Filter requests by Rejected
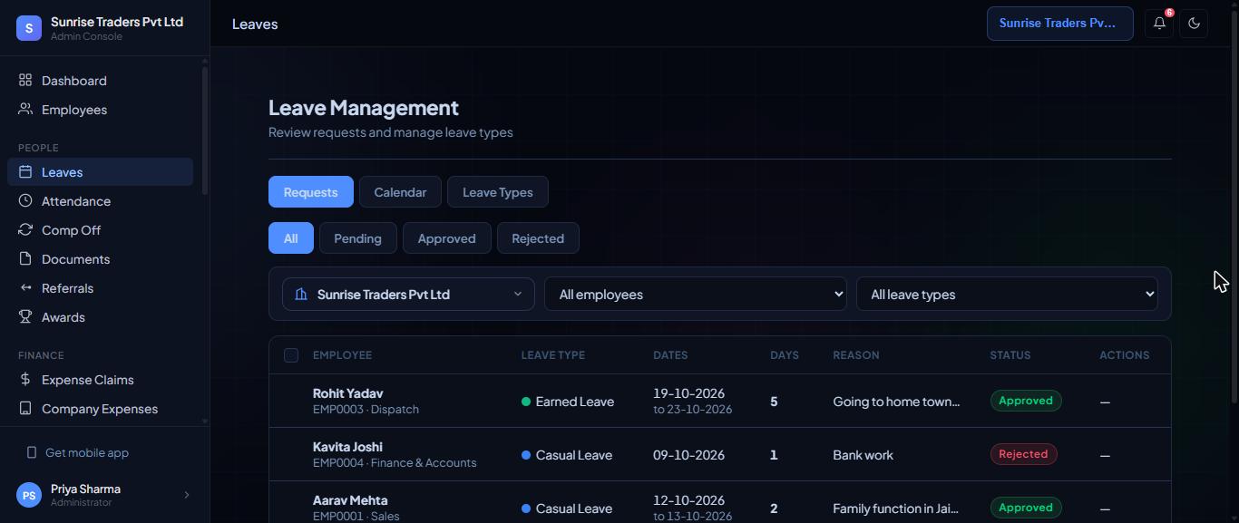This screenshot has width=1239, height=523. (538, 238)
